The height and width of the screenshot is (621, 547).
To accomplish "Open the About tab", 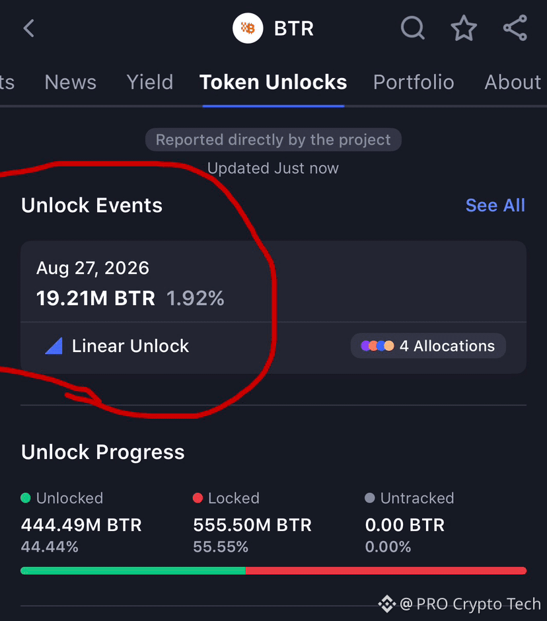I will click(513, 83).
